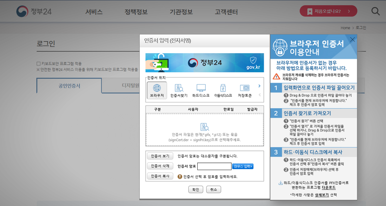This screenshot has width=386, height=206.
Task: Click certificate file drop zone icon
Action: (205, 127)
